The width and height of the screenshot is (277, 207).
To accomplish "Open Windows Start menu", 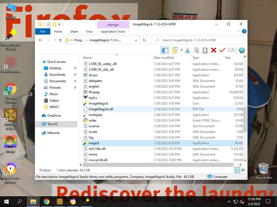I will (x=6, y=202).
